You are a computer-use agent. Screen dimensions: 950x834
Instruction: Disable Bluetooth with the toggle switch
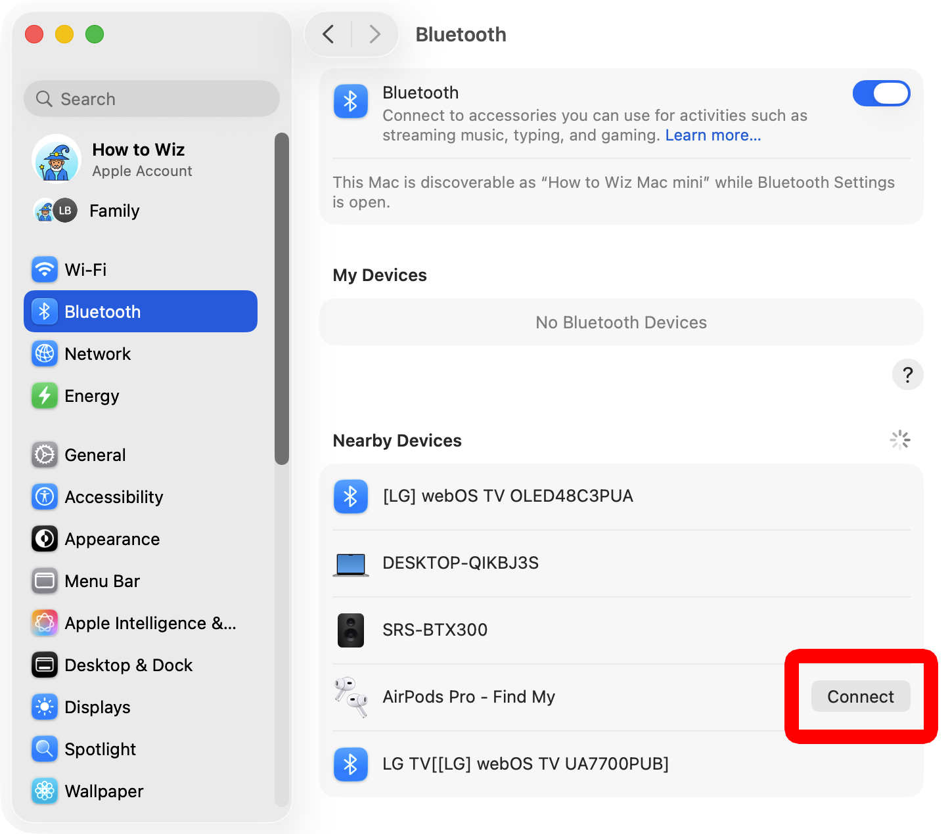point(881,93)
